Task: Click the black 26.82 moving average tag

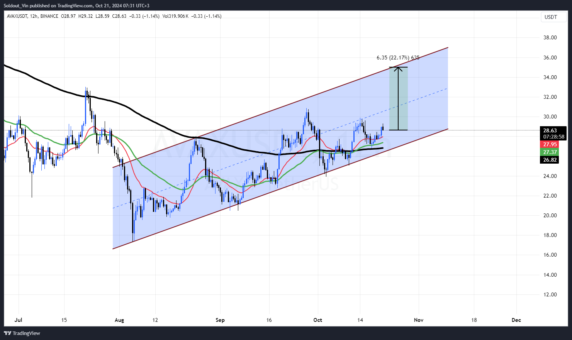Action: [x=550, y=160]
